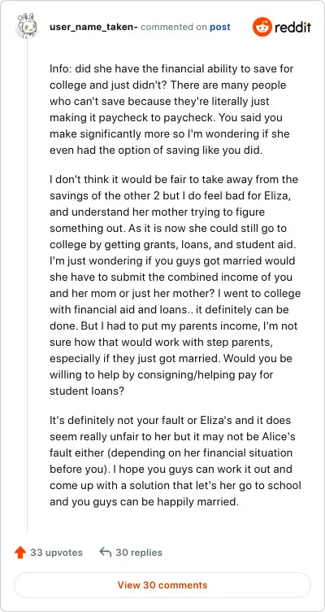Click paragraph starting "Info: did she have"

(171, 110)
